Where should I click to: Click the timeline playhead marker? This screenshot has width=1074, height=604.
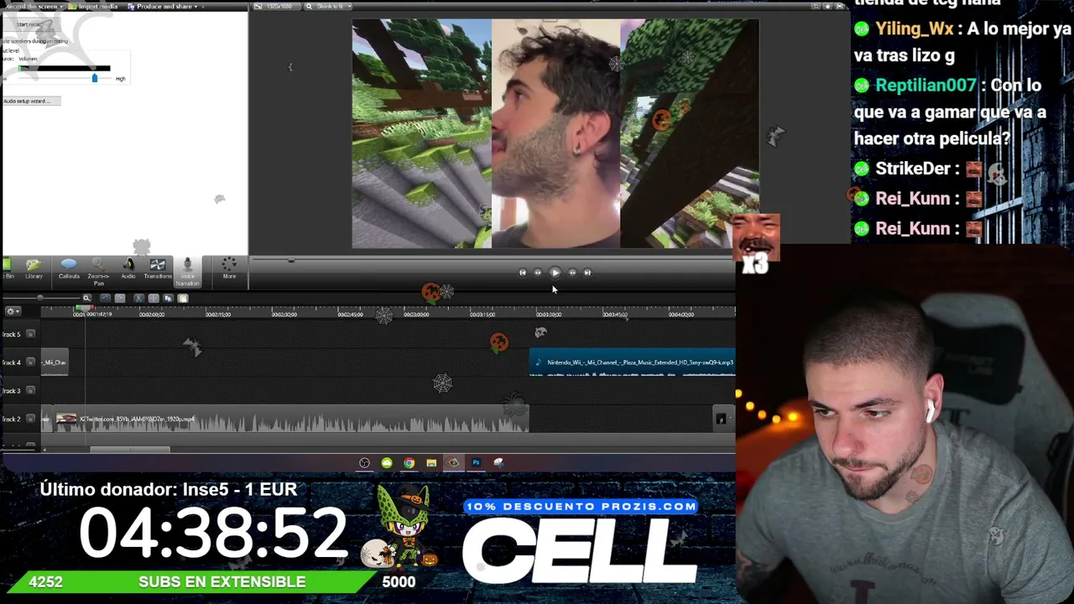click(84, 309)
